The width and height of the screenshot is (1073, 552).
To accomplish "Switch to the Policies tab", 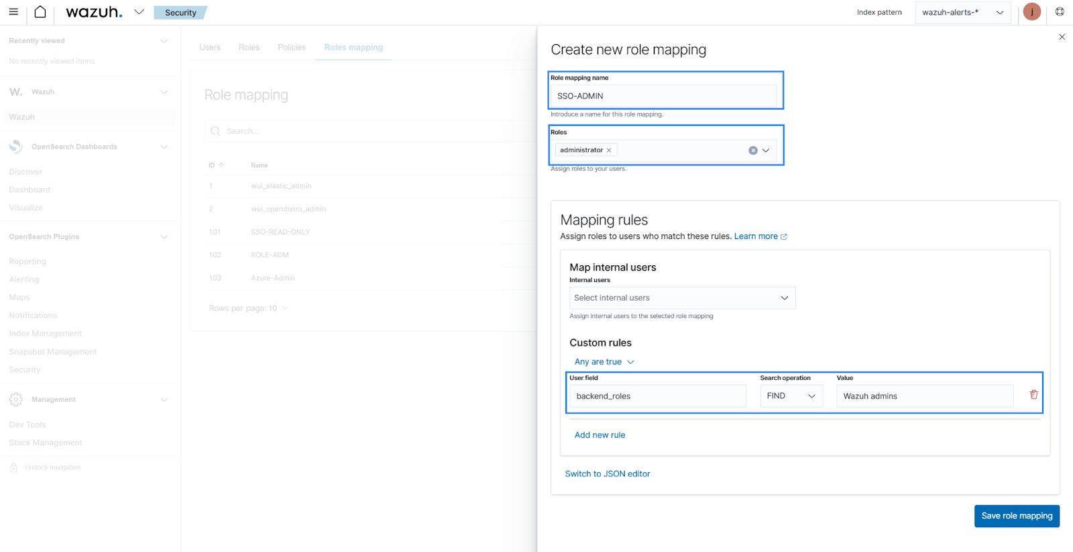I will click(292, 48).
